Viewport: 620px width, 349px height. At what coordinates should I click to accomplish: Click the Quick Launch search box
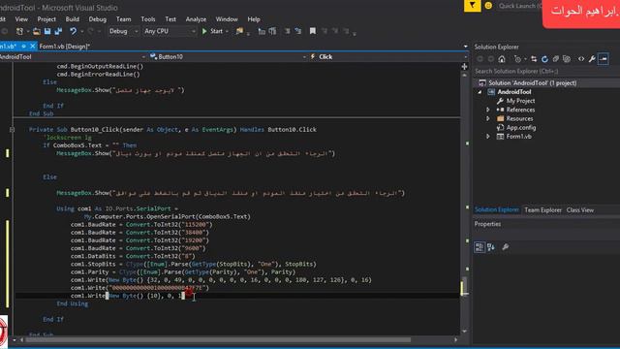[519, 6]
